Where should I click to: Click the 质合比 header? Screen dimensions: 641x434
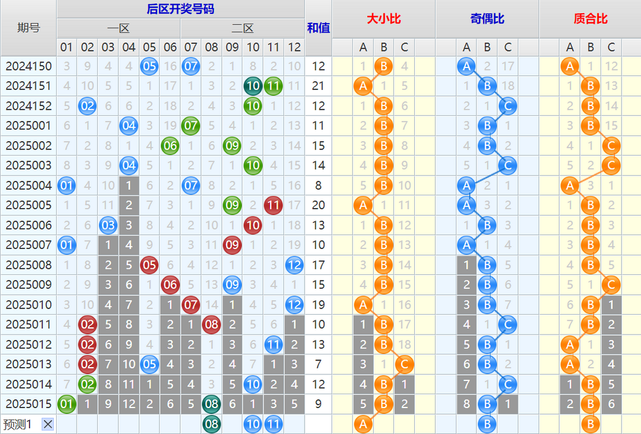pos(590,19)
